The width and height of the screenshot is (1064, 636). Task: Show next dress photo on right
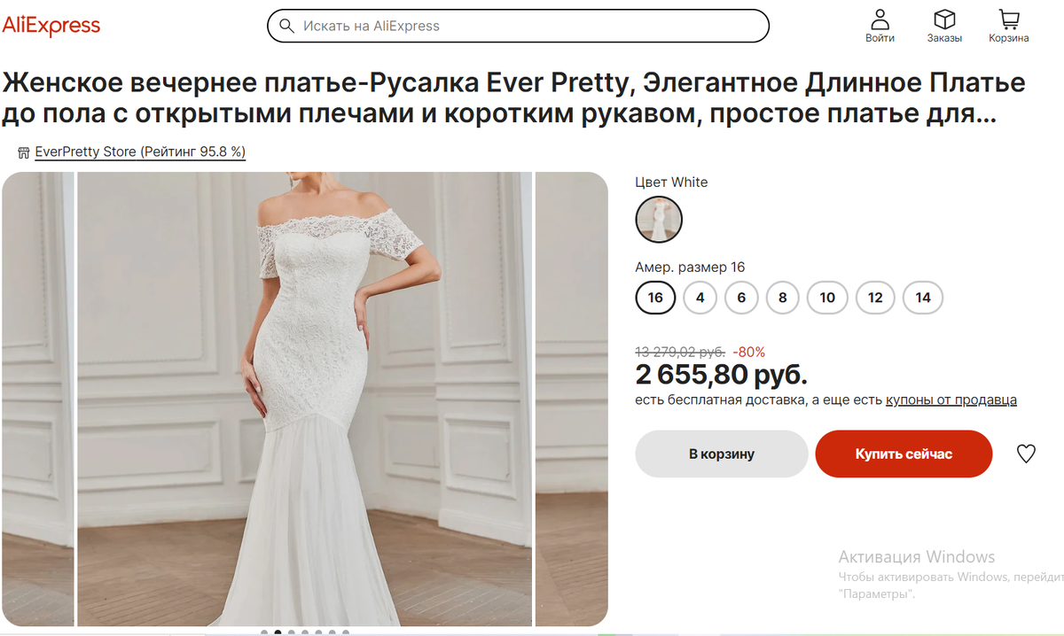(x=572, y=399)
